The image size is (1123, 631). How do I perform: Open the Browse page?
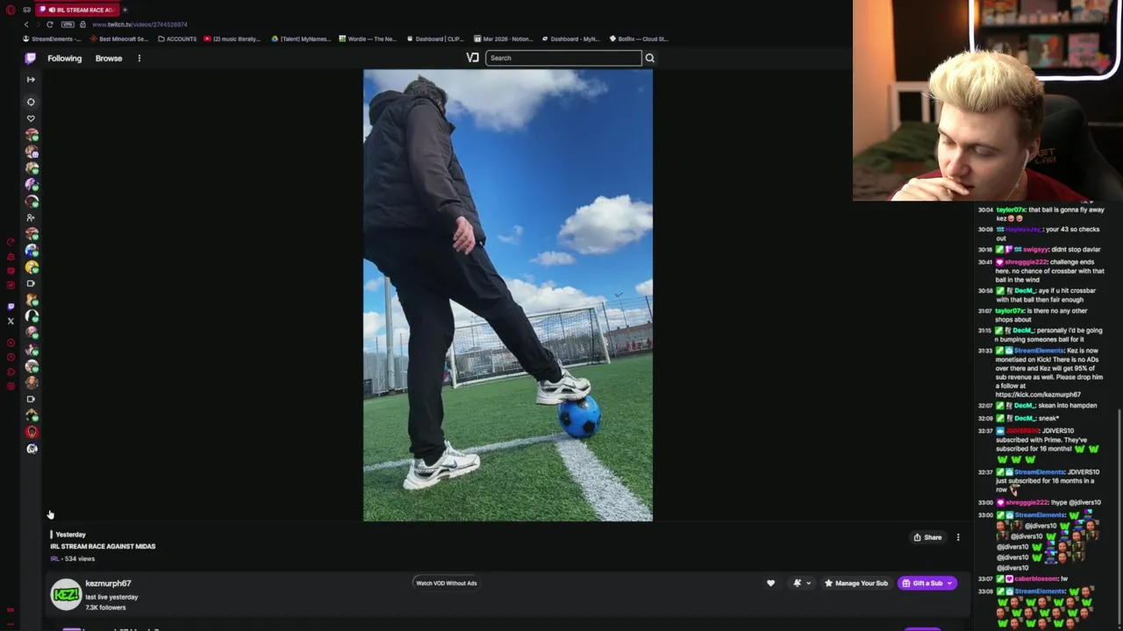109,58
